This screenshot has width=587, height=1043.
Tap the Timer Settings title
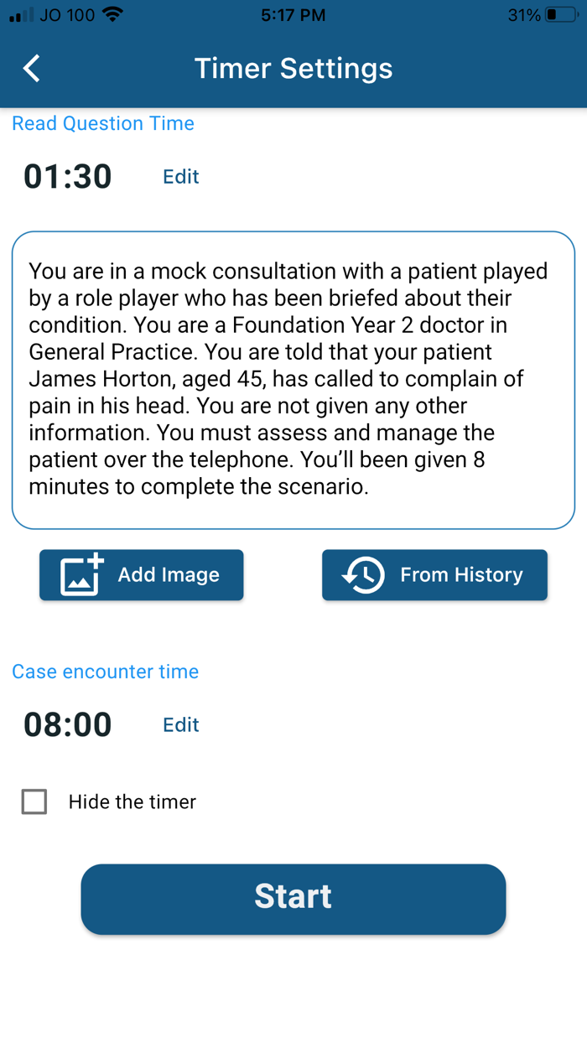click(x=293, y=69)
